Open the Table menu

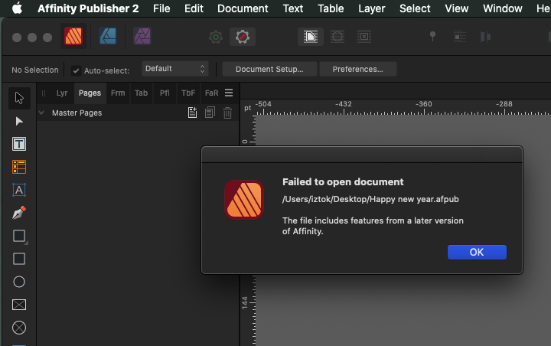pyautogui.click(x=331, y=8)
